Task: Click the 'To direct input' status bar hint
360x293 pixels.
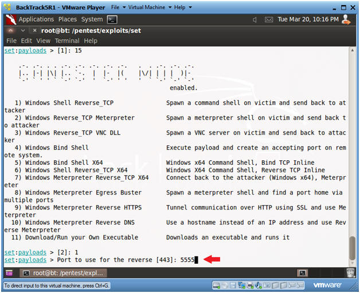Action: click(57, 286)
